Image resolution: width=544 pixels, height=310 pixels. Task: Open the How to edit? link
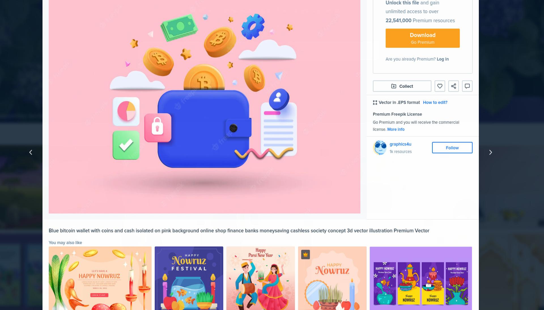click(435, 103)
